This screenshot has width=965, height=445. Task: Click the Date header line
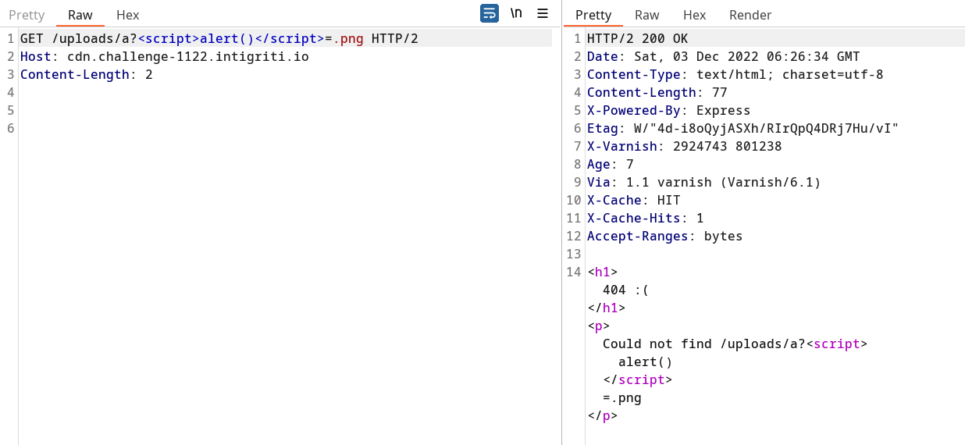pos(724,56)
